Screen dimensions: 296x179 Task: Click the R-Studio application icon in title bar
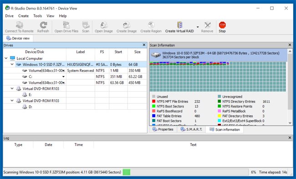point(7,8)
